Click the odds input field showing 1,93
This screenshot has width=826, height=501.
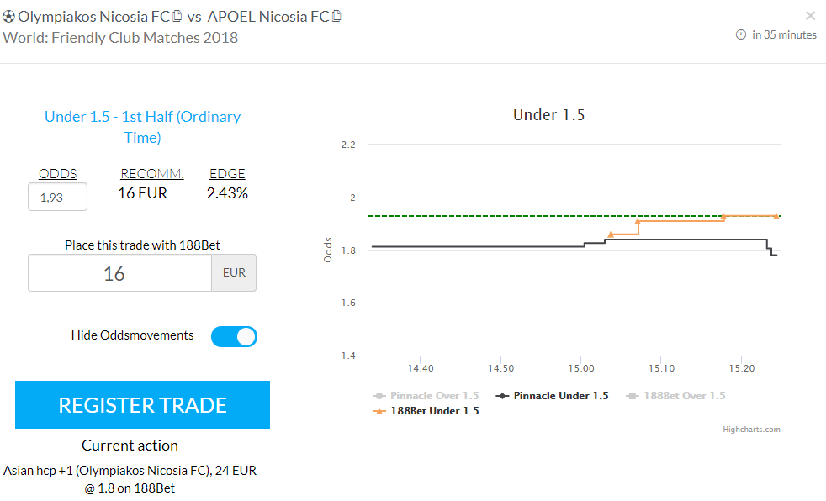tap(58, 197)
